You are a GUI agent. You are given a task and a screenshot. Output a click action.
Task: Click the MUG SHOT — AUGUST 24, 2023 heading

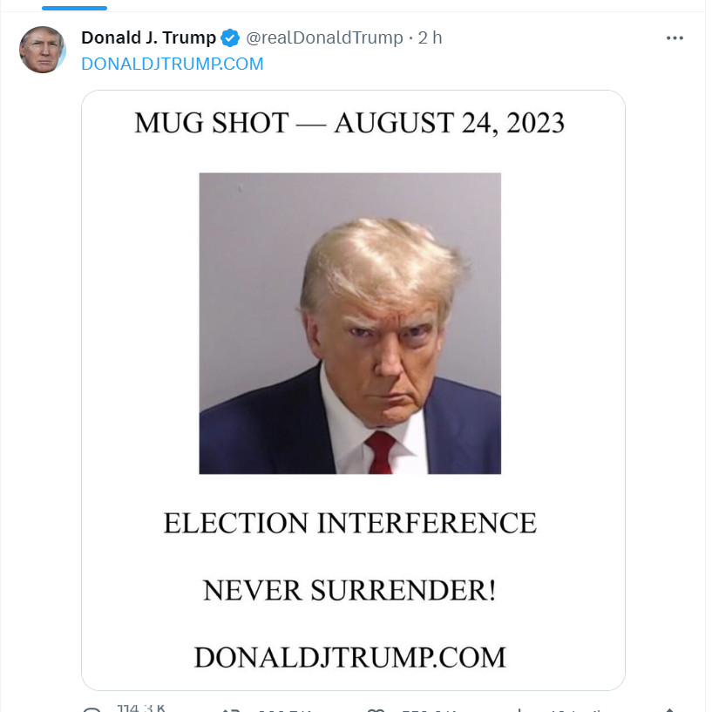349,123
